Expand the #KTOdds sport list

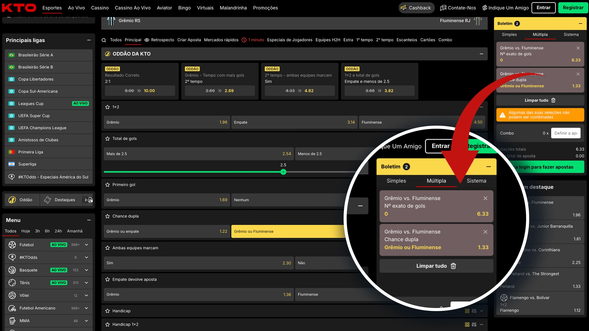pyautogui.click(x=87, y=257)
